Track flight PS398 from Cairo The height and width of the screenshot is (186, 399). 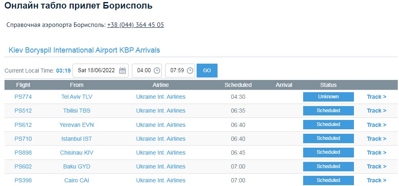376,180
